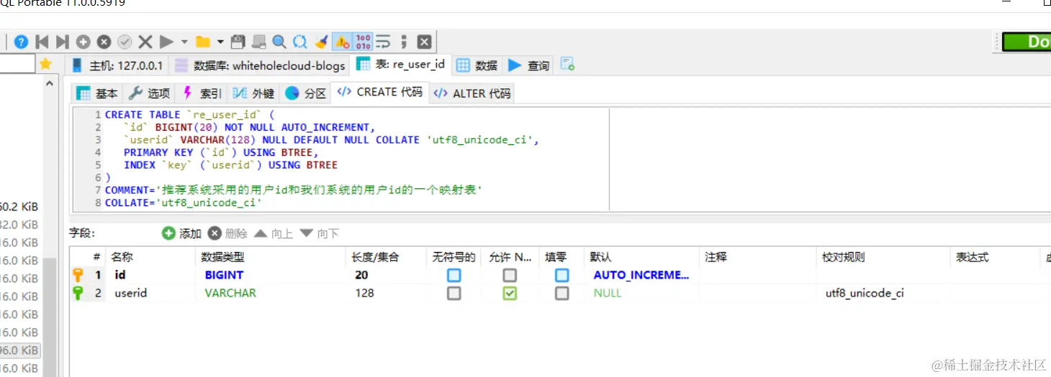Switch to the 数据 tab
The height and width of the screenshot is (377, 1051).
pyautogui.click(x=477, y=65)
